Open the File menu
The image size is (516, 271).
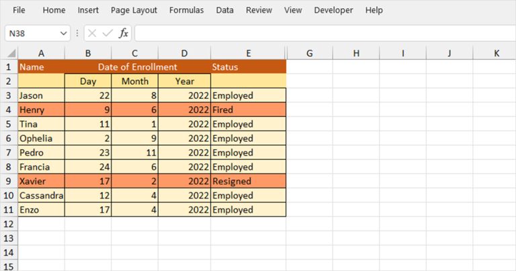click(x=19, y=10)
